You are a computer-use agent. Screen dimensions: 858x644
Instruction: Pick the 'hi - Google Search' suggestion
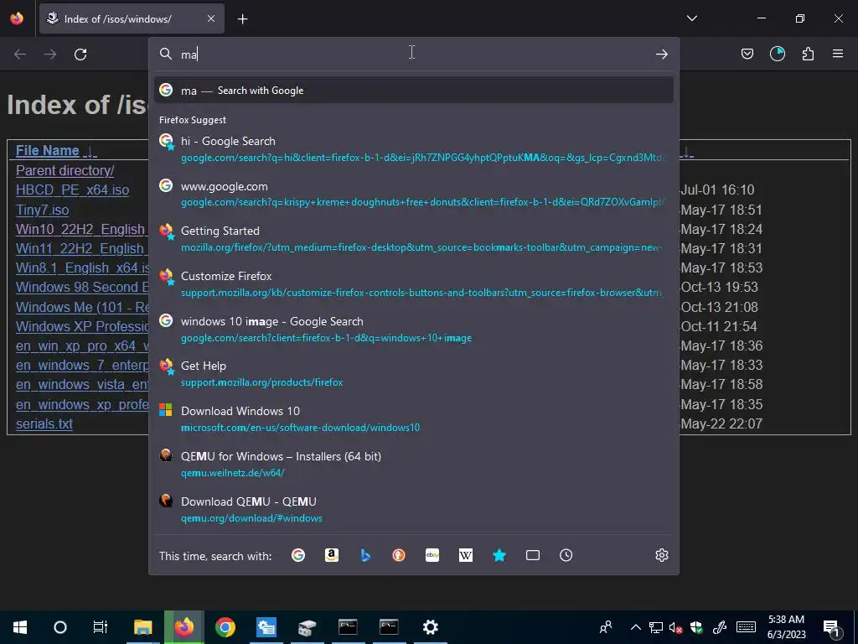tap(414, 149)
